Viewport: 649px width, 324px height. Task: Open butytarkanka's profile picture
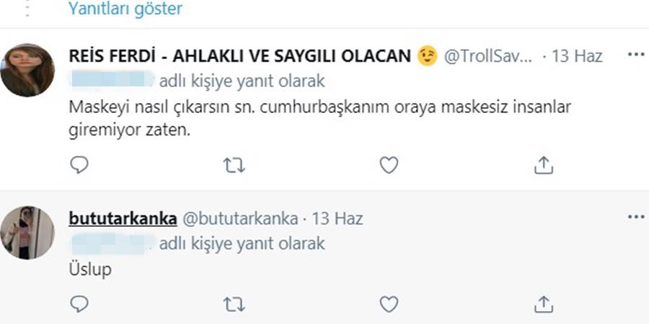point(28,233)
